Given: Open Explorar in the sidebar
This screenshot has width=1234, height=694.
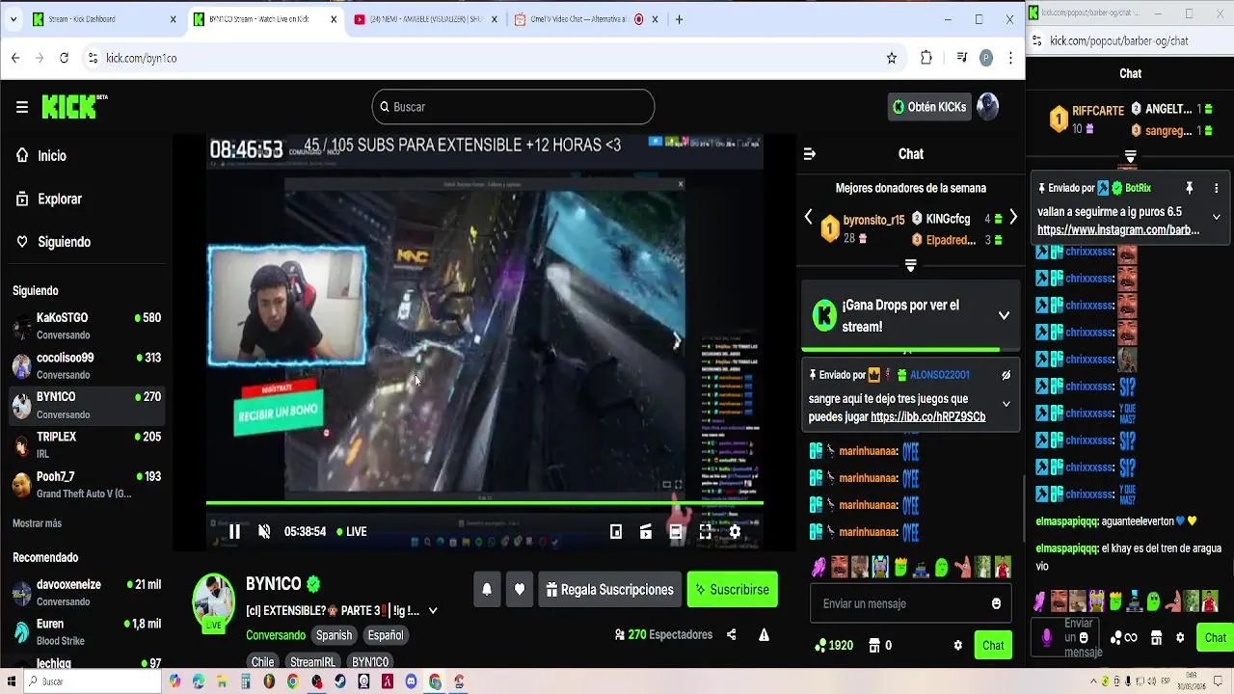Looking at the screenshot, I should pos(48,200).
